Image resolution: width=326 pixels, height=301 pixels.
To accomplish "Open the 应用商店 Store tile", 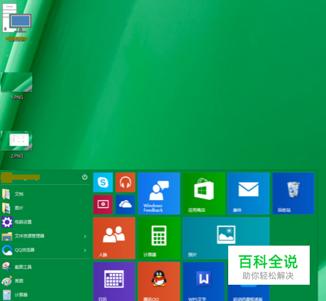I will [204, 193].
